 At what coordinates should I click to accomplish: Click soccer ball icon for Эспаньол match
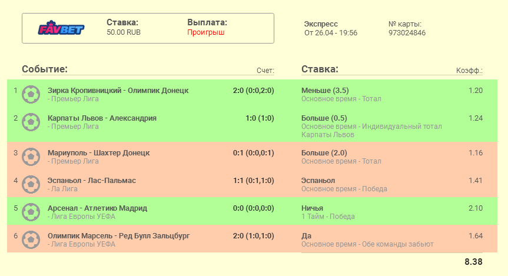pos(31,184)
